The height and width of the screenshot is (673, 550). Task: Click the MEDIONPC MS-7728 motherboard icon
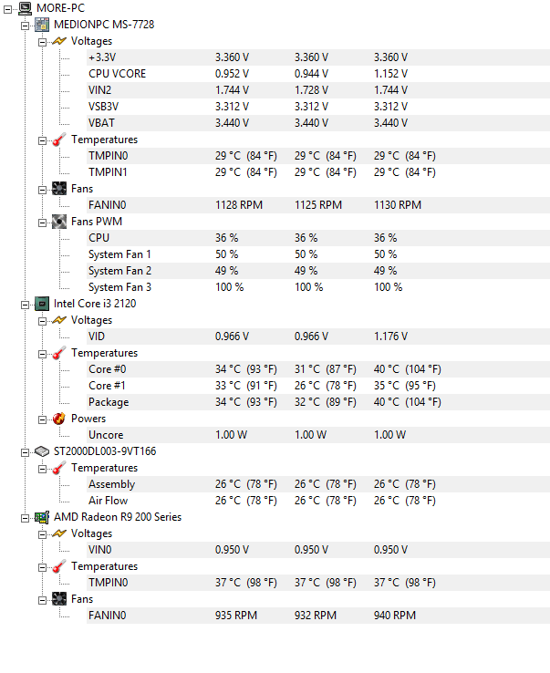point(42,25)
